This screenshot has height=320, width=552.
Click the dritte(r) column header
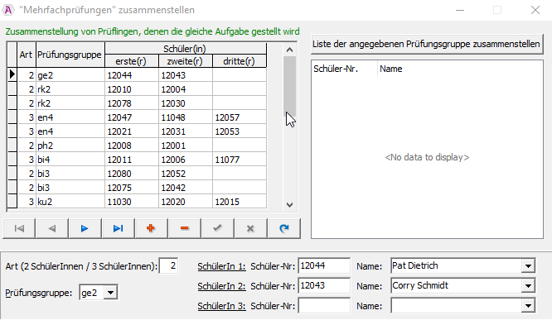click(x=240, y=61)
